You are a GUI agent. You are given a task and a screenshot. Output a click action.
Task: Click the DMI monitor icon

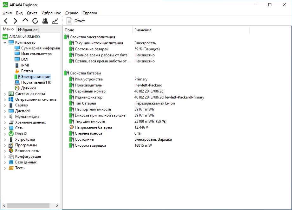click(x=17, y=60)
